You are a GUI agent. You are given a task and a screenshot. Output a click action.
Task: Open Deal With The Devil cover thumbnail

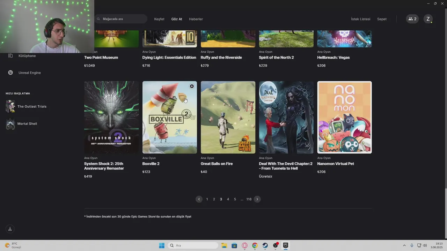coord(286,117)
